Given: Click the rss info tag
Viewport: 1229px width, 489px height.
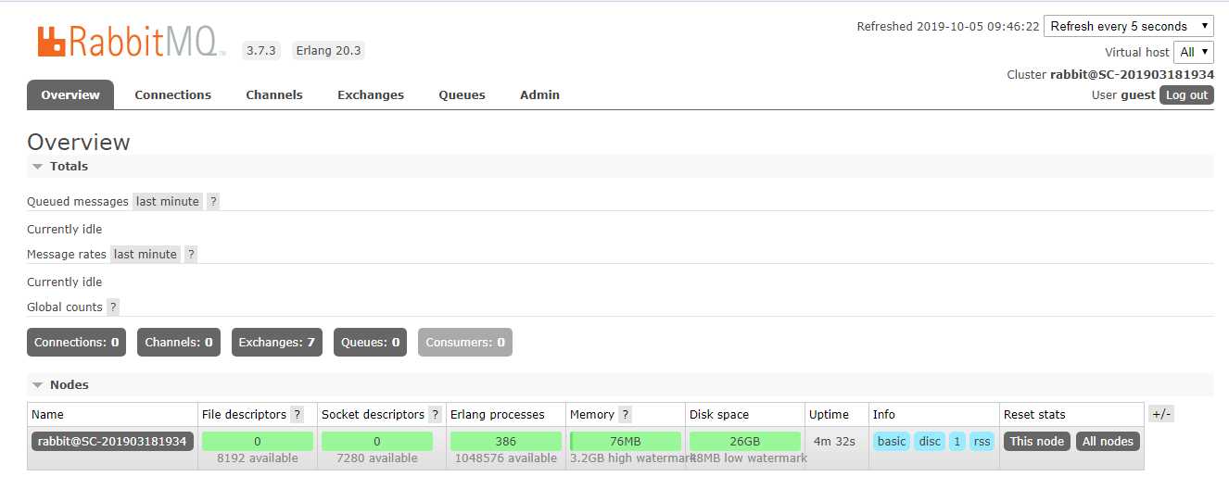Looking at the screenshot, I should 982,441.
